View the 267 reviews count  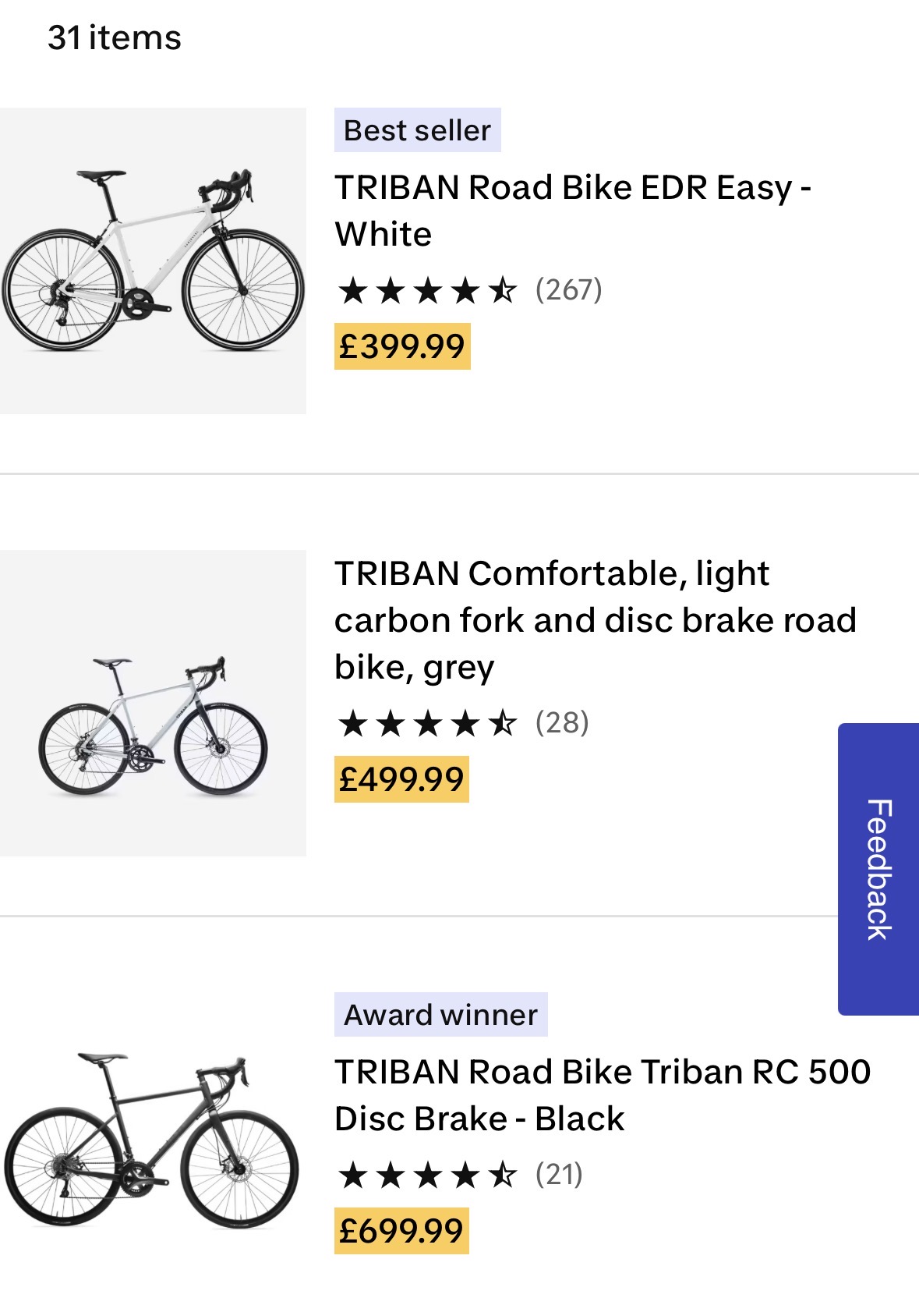click(568, 290)
